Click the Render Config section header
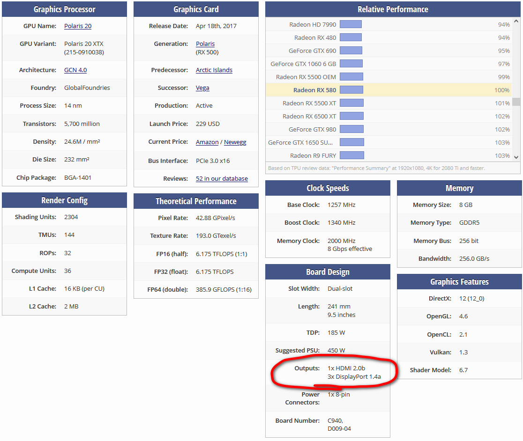This screenshot has width=523, height=441. pos(64,200)
